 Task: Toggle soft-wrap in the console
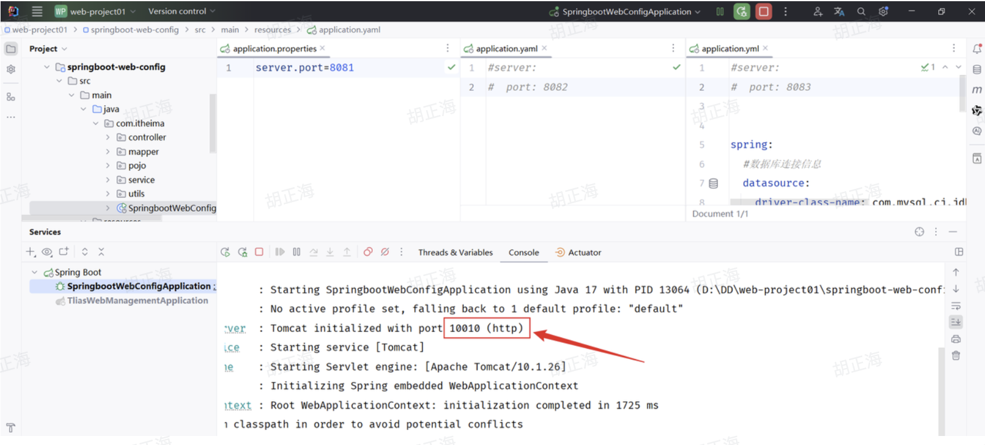click(x=956, y=305)
